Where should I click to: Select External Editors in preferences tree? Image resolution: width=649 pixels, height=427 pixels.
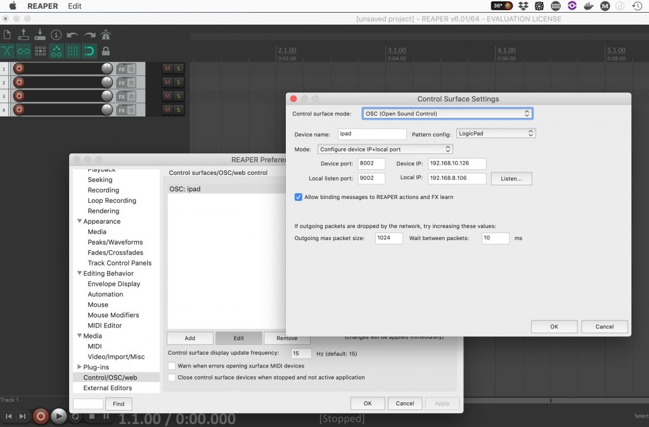pos(117,388)
